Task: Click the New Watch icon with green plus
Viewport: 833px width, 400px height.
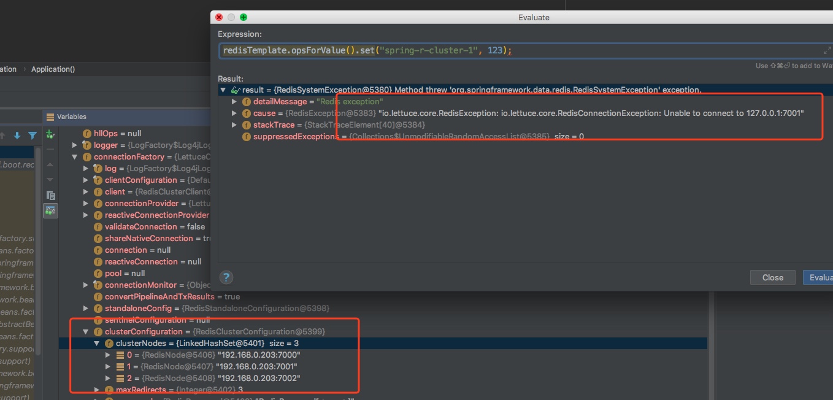Action: point(50,134)
